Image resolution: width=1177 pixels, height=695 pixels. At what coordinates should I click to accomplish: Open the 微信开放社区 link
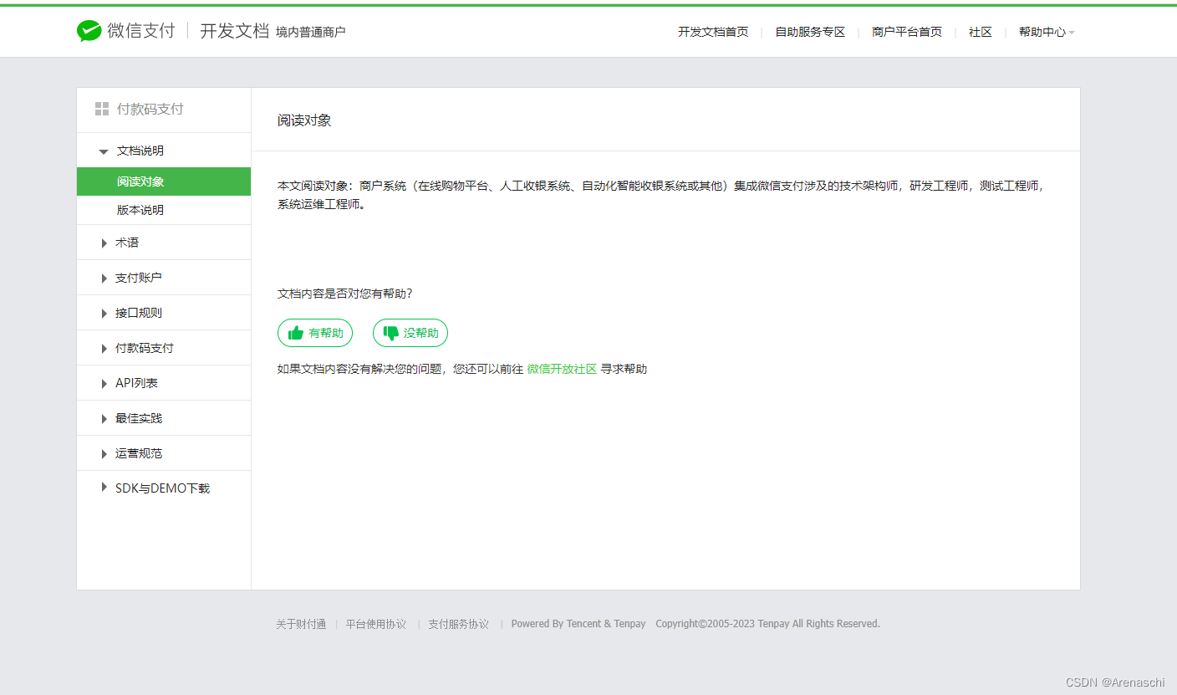click(561, 368)
